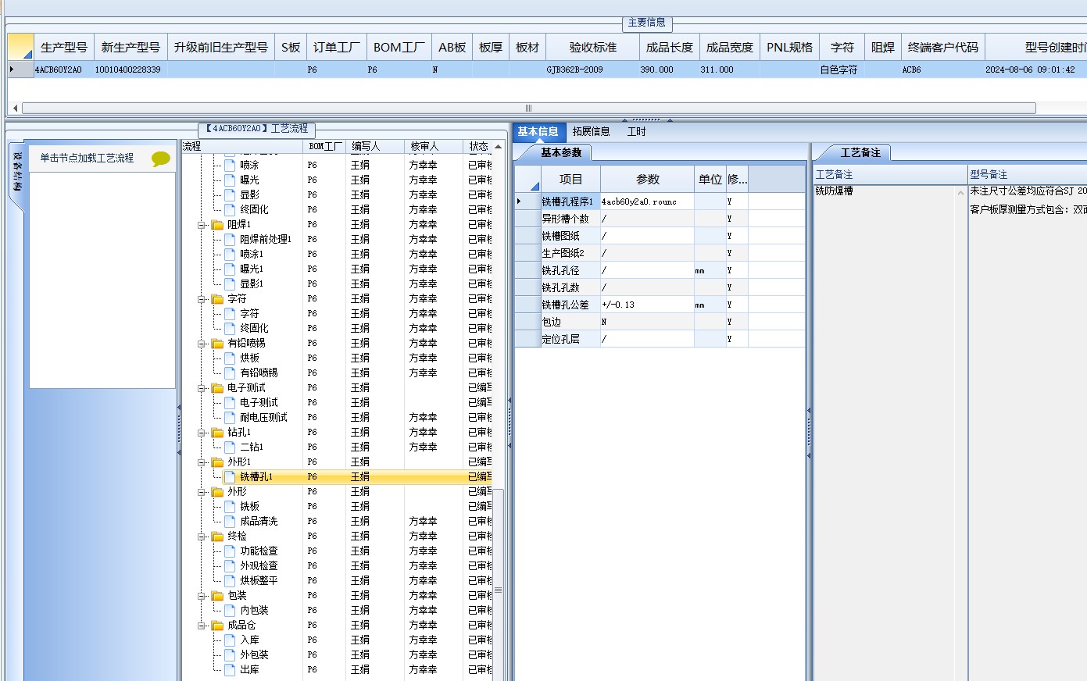Click the document icon beside 烘板整平

pyautogui.click(x=230, y=580)
